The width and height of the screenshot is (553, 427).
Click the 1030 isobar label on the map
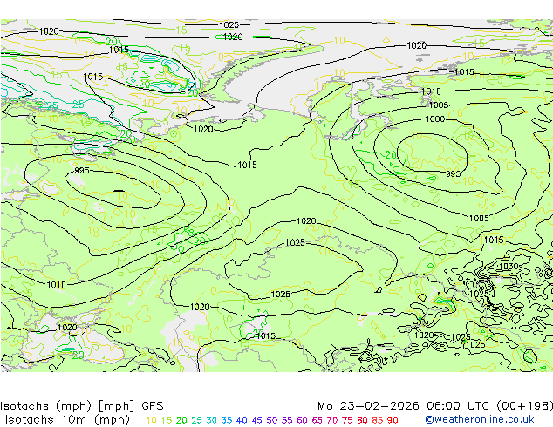509,267
